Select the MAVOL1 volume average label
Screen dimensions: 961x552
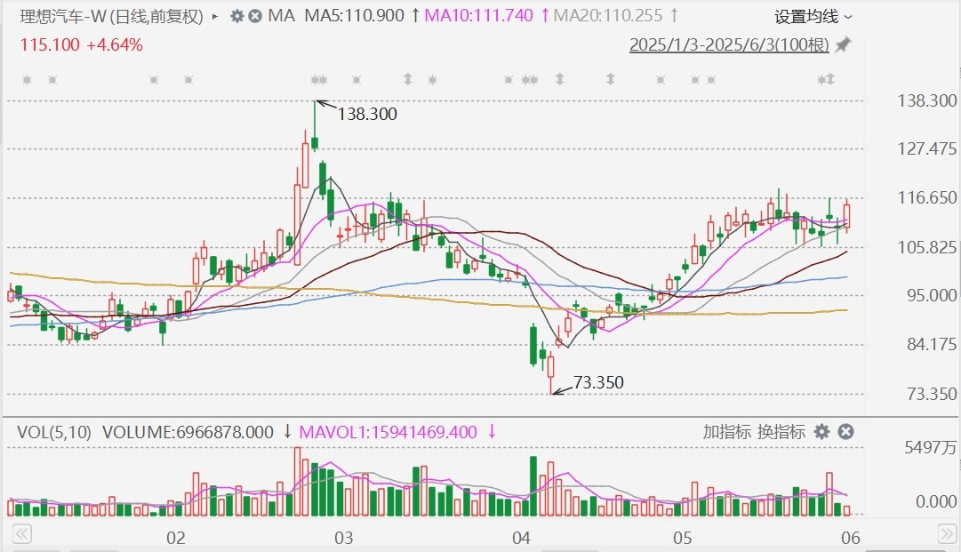pos(389,432)
